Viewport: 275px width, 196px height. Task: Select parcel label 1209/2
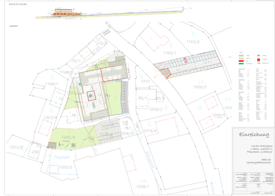click(x=200, y=87)
